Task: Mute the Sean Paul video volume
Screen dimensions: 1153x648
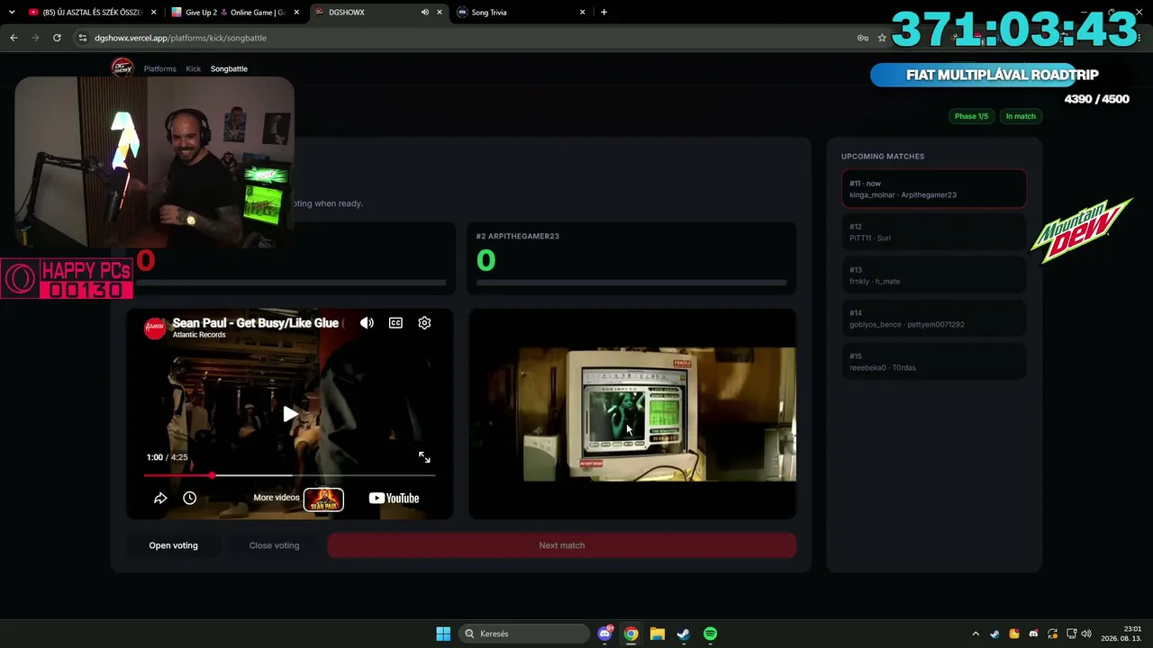Action: [x=367, y=323]
